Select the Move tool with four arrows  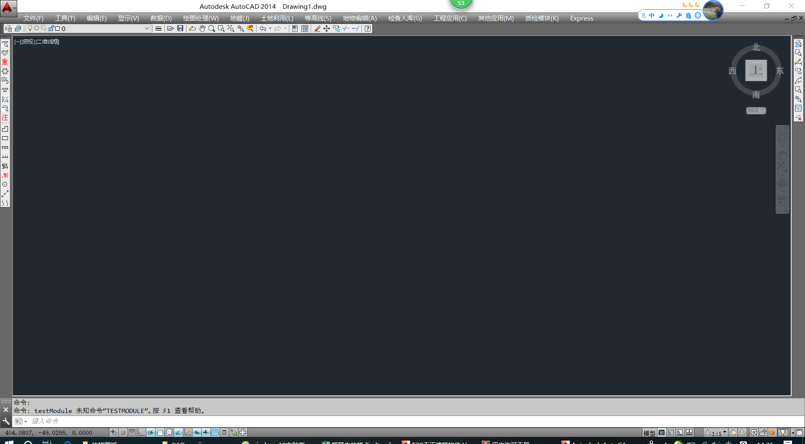click(327, 29)
